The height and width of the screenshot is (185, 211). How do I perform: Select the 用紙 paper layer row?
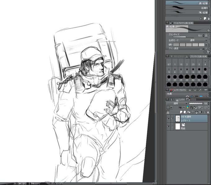(191, 127)
